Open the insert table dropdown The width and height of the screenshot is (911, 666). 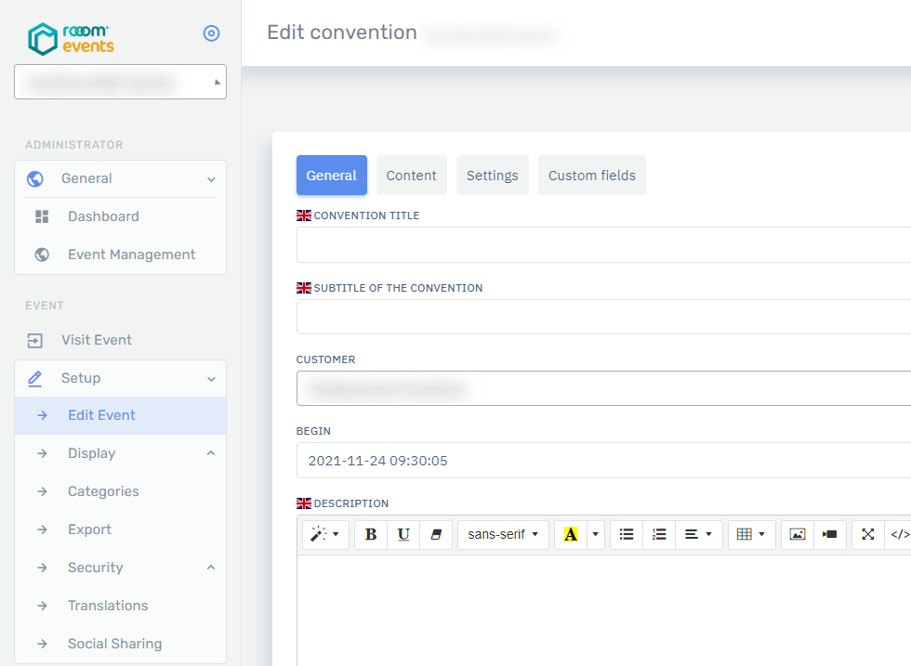click(751, 534)
